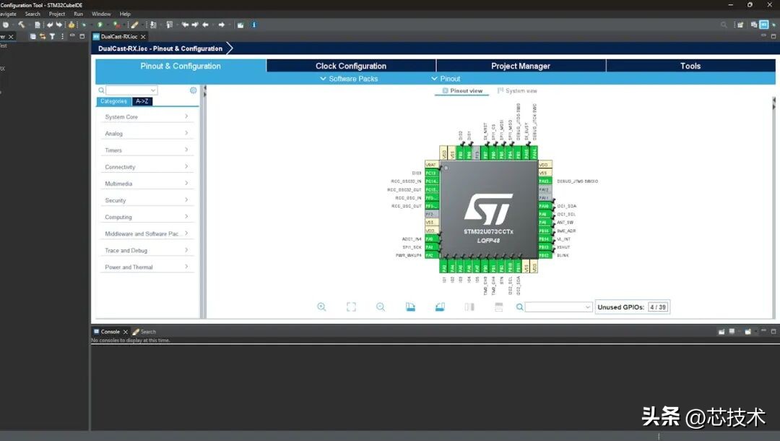Click the collapse all icon in explorer
Screen dimensions: 780x441
[x=32, y=36]
